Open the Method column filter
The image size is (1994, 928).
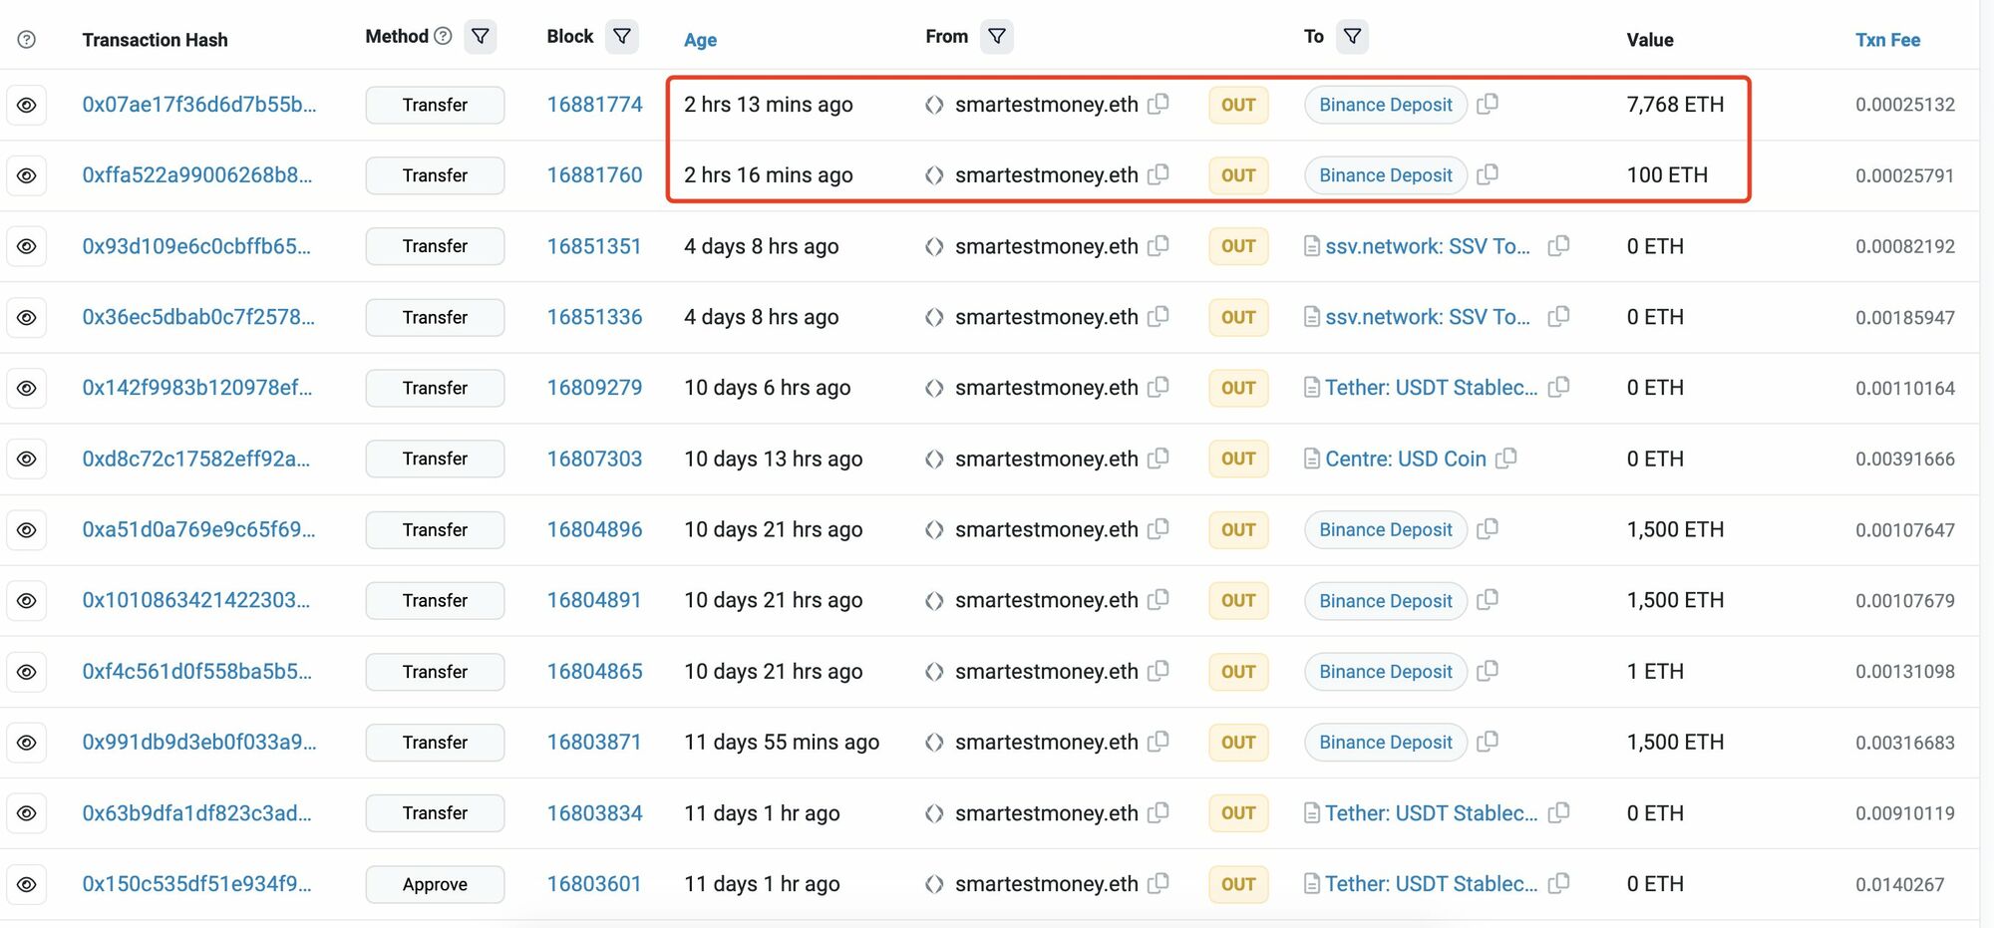click(481, 37)
